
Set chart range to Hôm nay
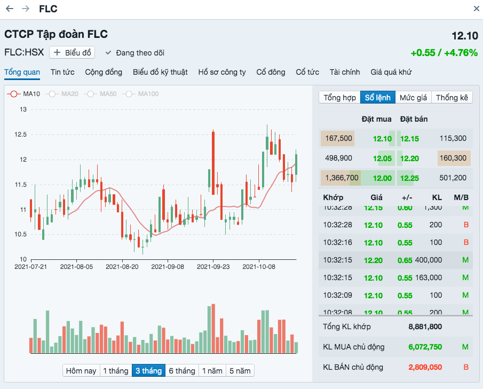point(81,370)
